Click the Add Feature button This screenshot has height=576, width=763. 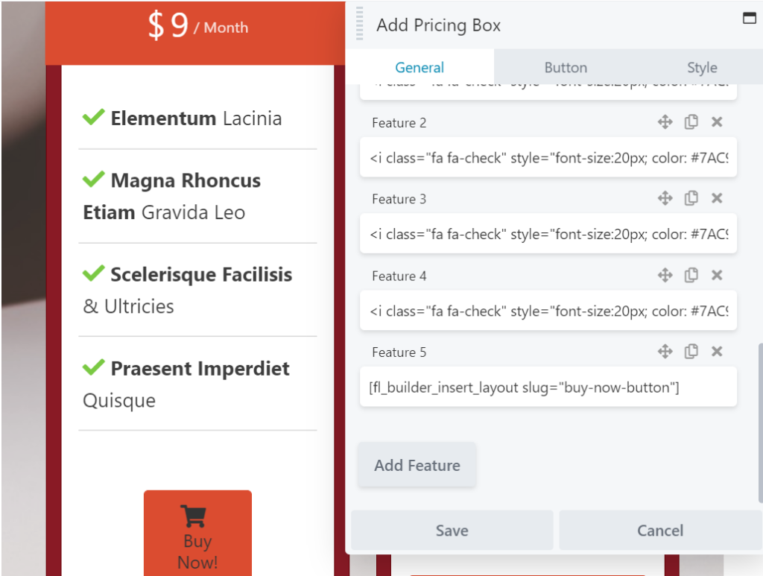click(417, 465)
